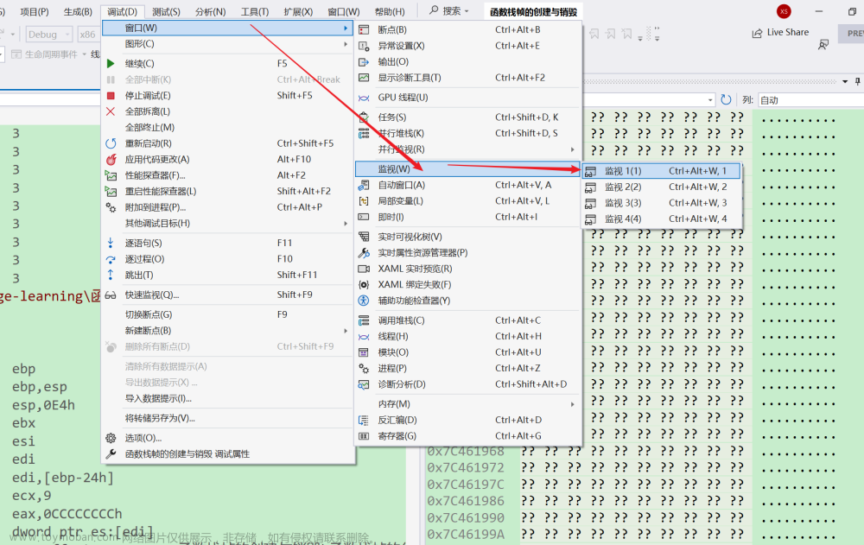This screenshot has height=545, width=864.
Task: Choose Save Dump As (将转储另存为) entry
Action: point(227,418)
